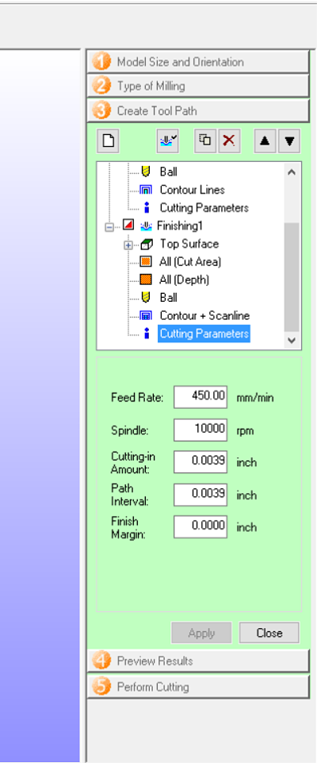
Task: Move the process down with the down arrow button
Action: tap(289, 141)
